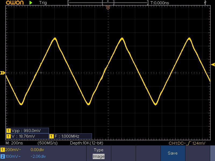
Task: Click the trigger level arrow on right edge
Action: [x=213, y=64]
